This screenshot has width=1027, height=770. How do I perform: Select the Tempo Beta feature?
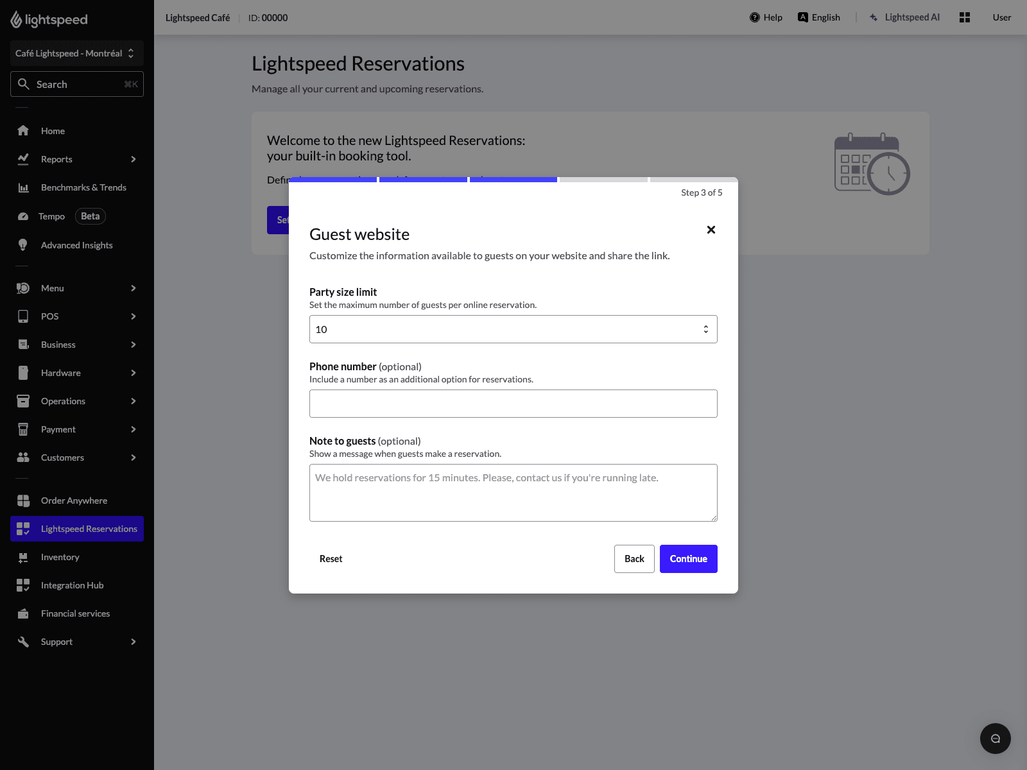point(51,216)
